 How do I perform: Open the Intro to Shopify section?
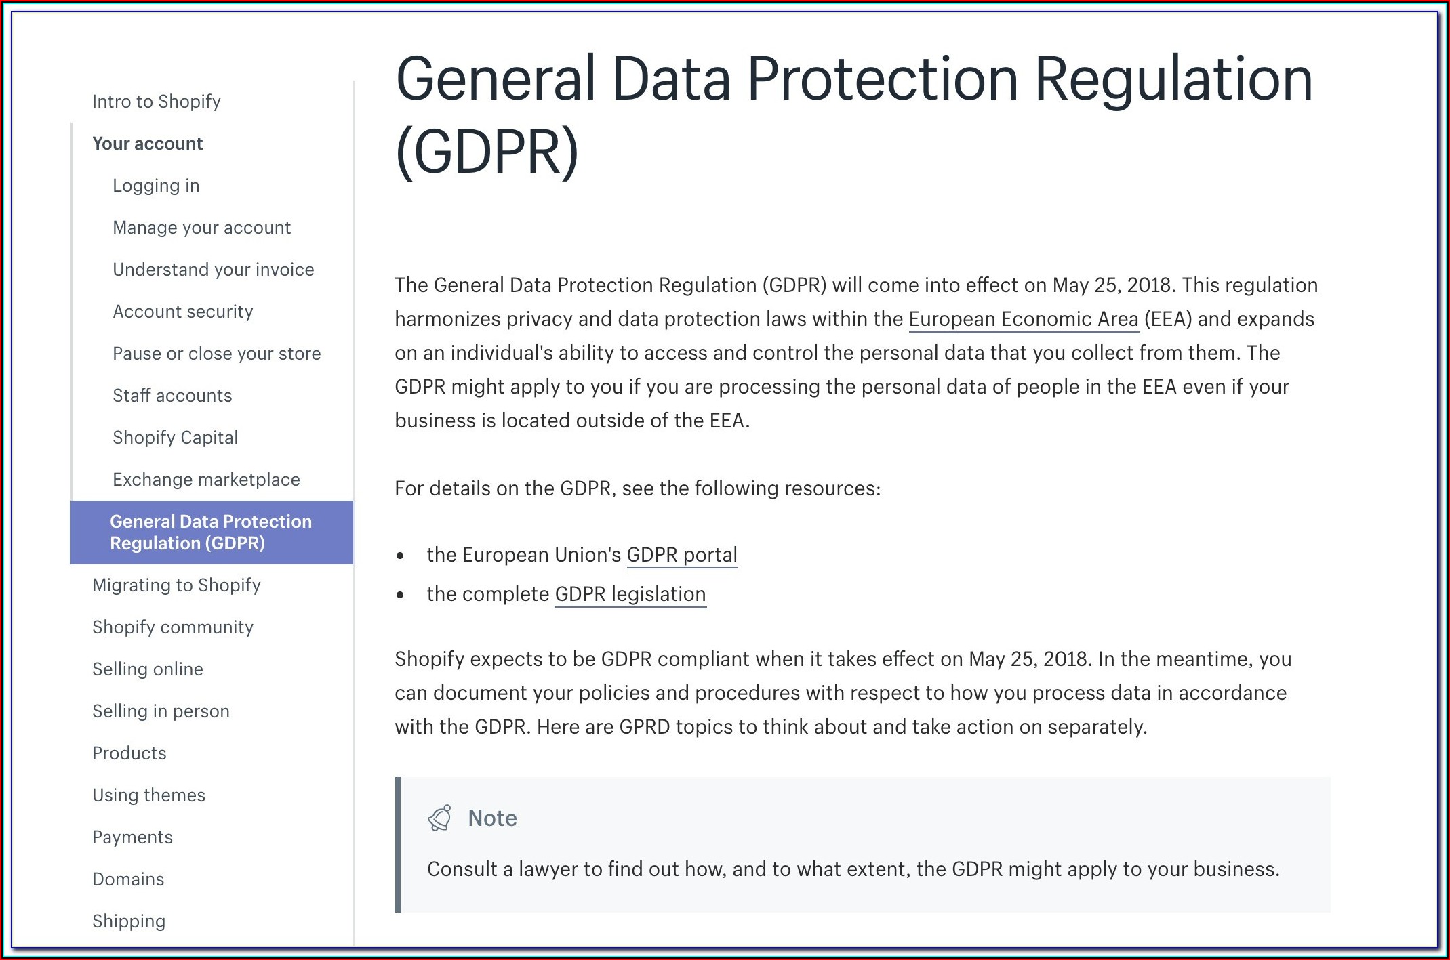coord(157,102)
